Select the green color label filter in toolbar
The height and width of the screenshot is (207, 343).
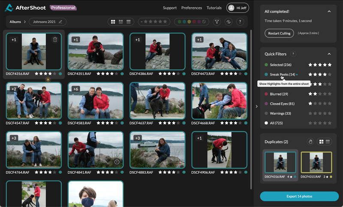pos(179,21)
